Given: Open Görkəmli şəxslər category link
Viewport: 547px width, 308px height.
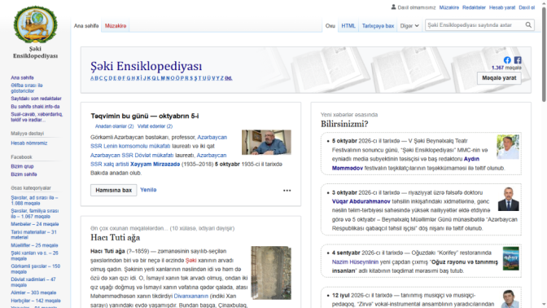Looking at the screenshot, I should [35, 269].
